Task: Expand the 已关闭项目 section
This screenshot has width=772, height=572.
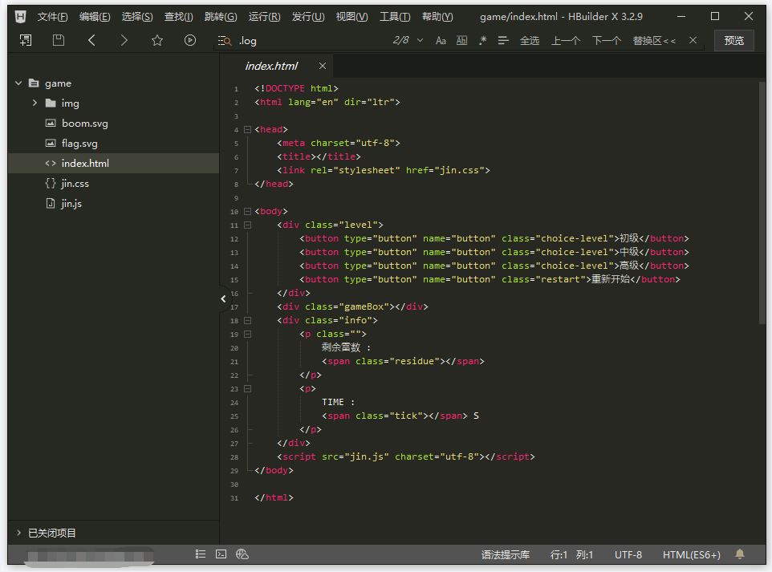Action: pyautogui.click(x=19, y=533)
